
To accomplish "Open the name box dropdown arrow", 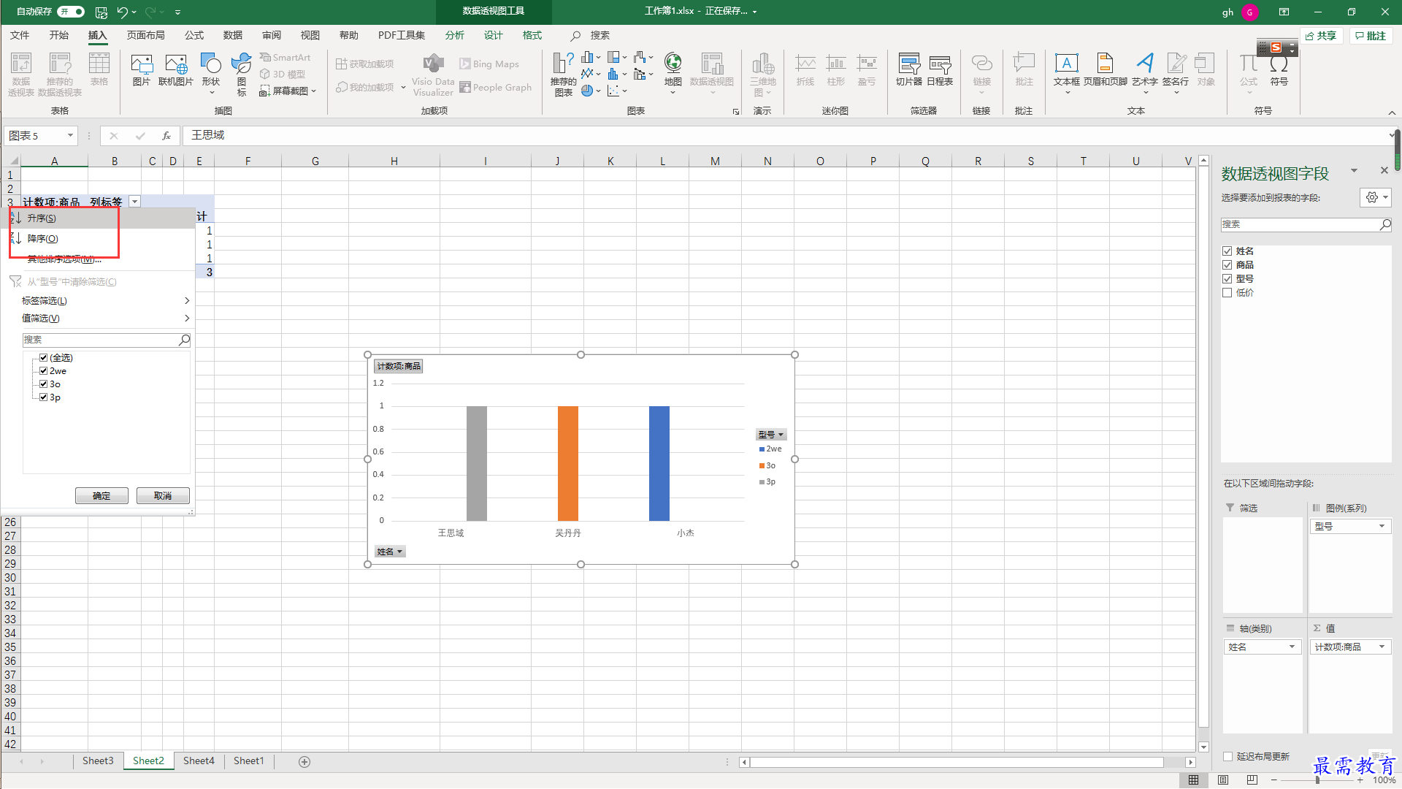I will [x=70, y=136].
